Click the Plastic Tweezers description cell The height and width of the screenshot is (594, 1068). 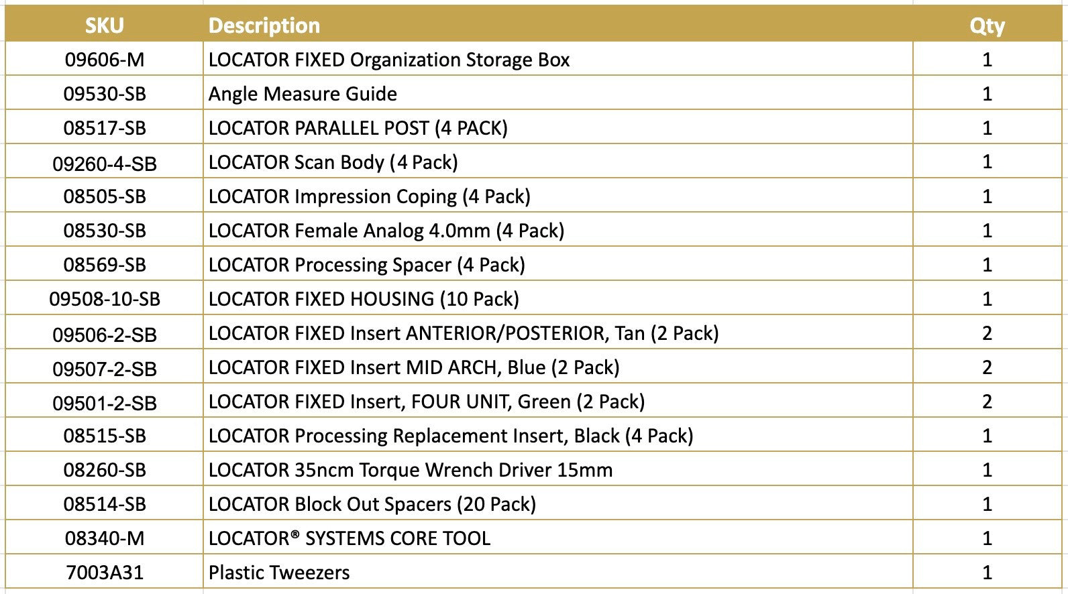click(278, 573)
